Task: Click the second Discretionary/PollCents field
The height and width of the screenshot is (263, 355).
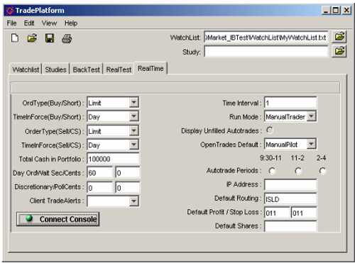Action: (x=128, y=188)
